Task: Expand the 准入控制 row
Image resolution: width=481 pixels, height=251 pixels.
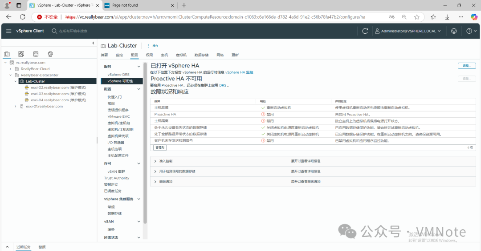Action: tap(155, 161)
